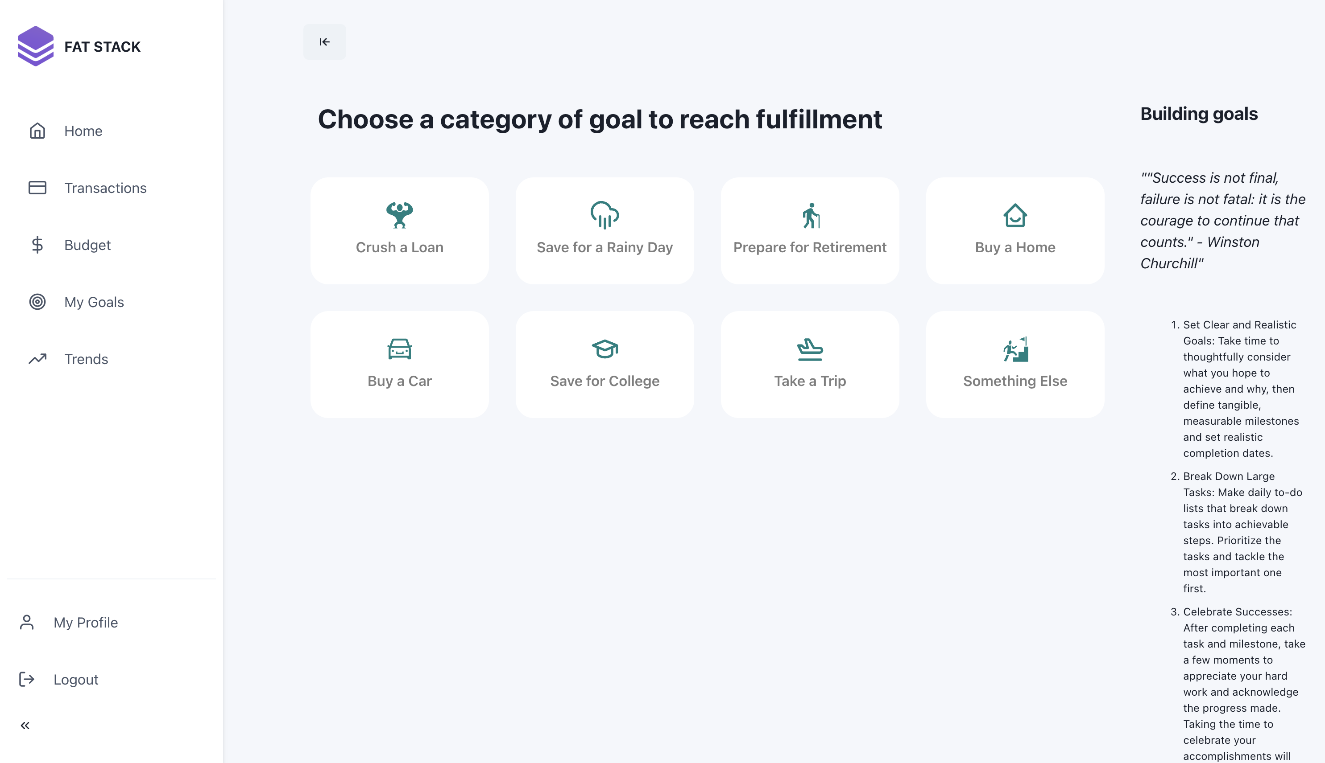Choose the Buy a Car category
Viewport: 1325px width, 763px height.
tap(400, 365)
